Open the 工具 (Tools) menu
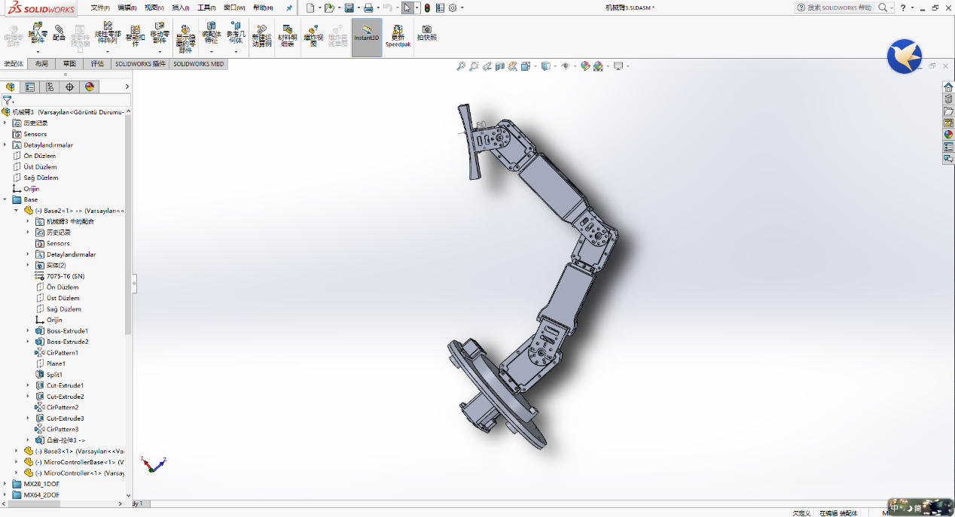The width and height of the screenshot is (955, 517). coord(206,8)
